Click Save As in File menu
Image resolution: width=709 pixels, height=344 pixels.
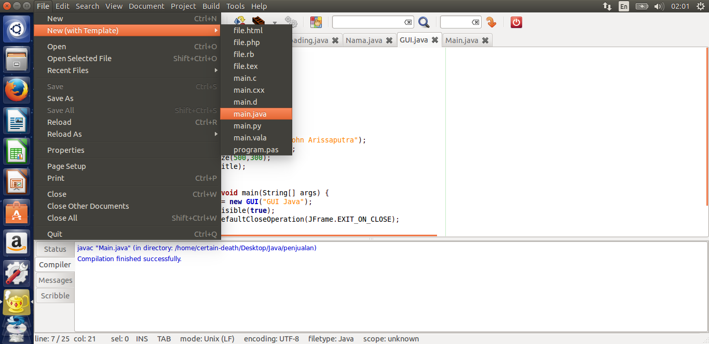pyautogui.click(x=127, y=98)
